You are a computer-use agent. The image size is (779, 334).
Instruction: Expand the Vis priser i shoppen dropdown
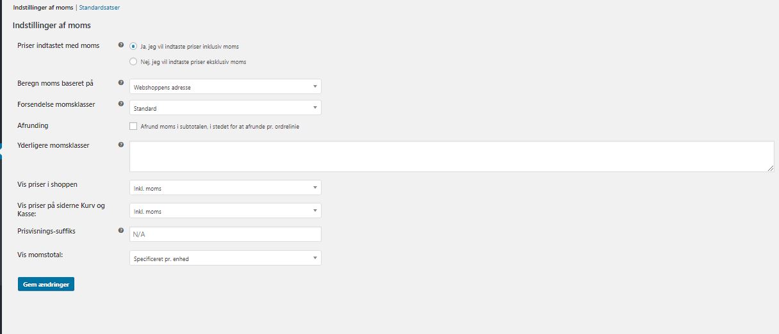click(225, 187)
